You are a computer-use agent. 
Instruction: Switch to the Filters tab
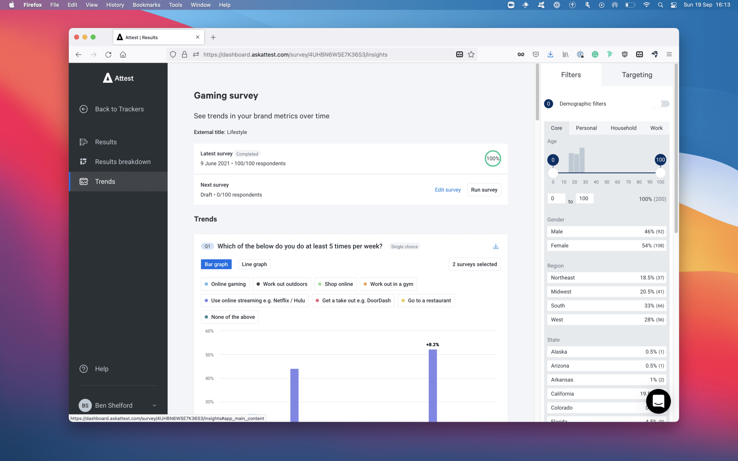(x=571, y=75)
